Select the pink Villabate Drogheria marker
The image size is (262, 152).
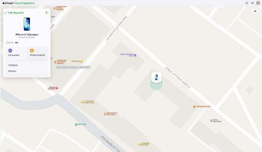tap(57, 88)
